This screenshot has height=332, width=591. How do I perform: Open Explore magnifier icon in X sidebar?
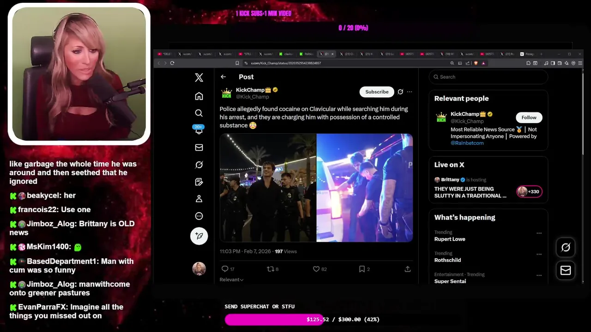(x=199, y=113)
